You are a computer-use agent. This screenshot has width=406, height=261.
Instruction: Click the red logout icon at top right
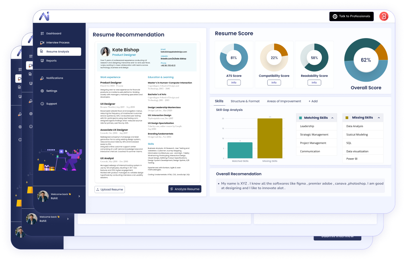[x=384, y=16]
